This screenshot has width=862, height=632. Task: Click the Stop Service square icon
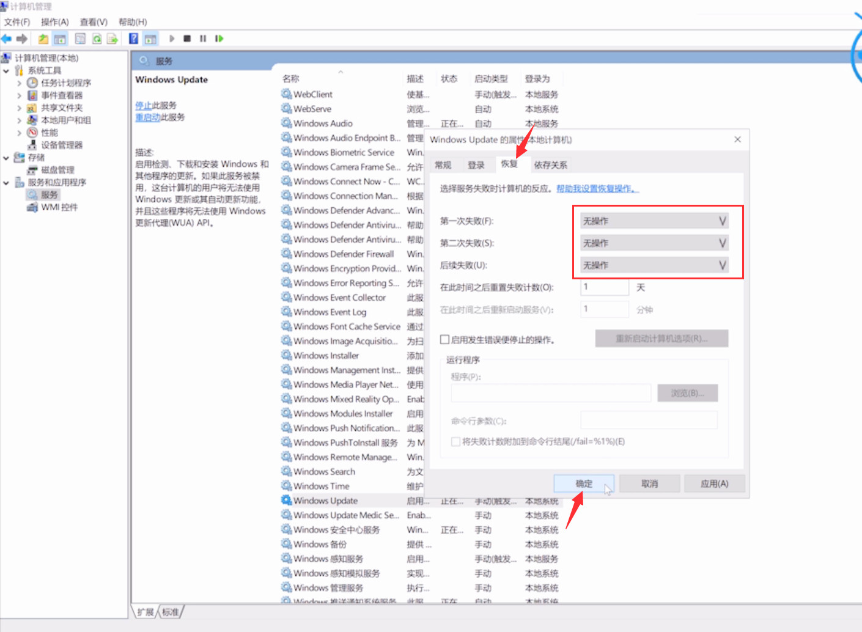(x=187, y=39)
